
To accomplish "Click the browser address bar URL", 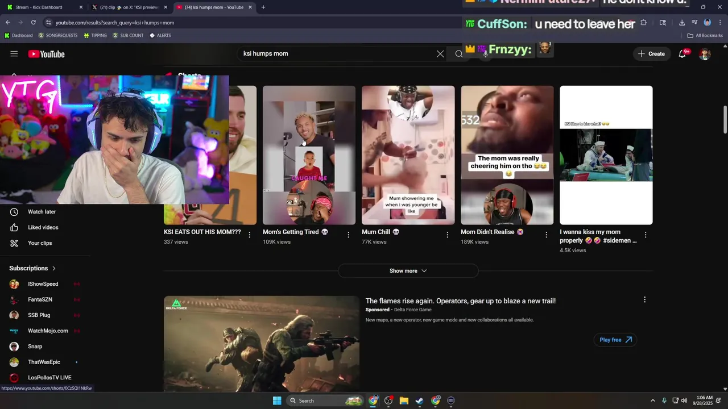I will pyautogui.click(x=115, y=23).
